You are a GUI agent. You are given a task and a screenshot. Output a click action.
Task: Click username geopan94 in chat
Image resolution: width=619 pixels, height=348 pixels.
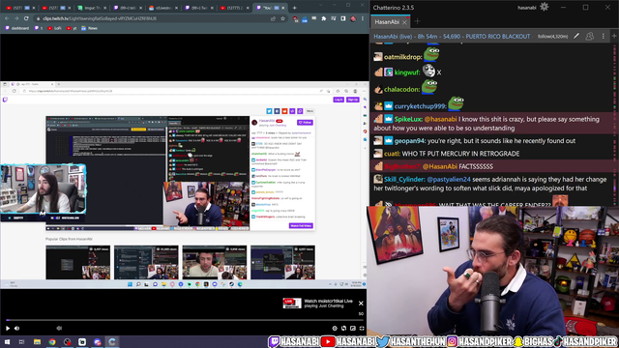(410, 141)
